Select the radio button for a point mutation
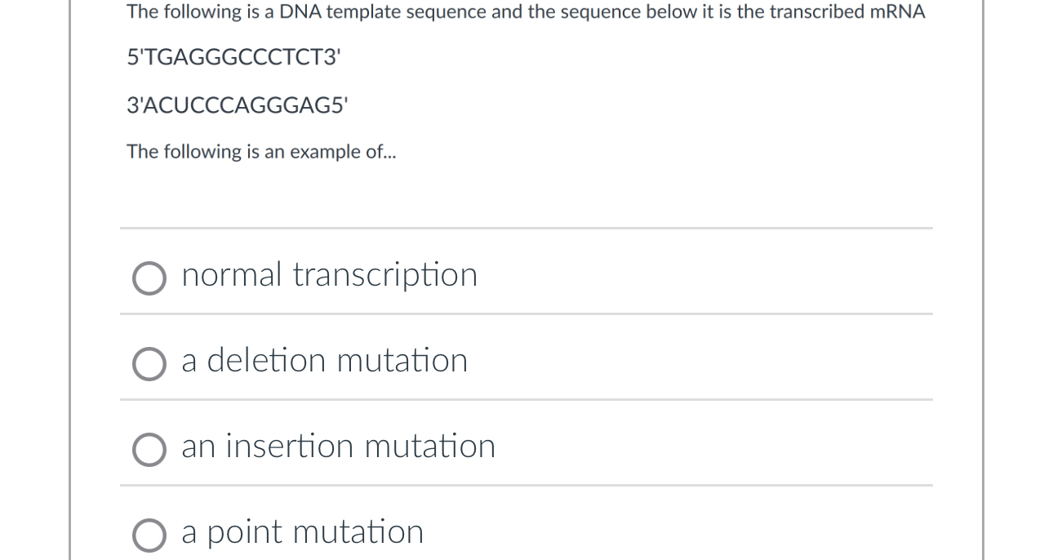 149,536
